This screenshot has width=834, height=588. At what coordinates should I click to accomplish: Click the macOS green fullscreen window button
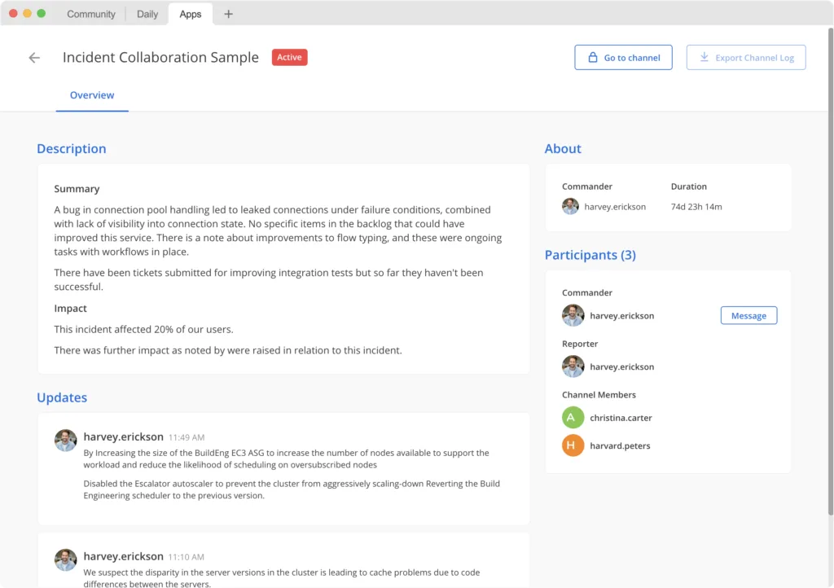click(41, 13)
